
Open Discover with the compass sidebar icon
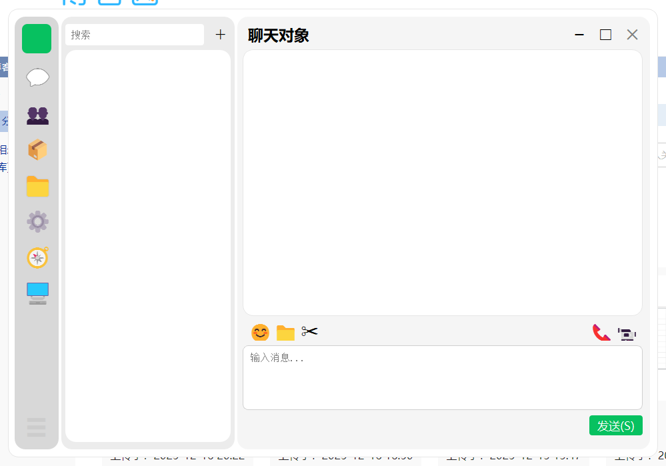(37, 257)
